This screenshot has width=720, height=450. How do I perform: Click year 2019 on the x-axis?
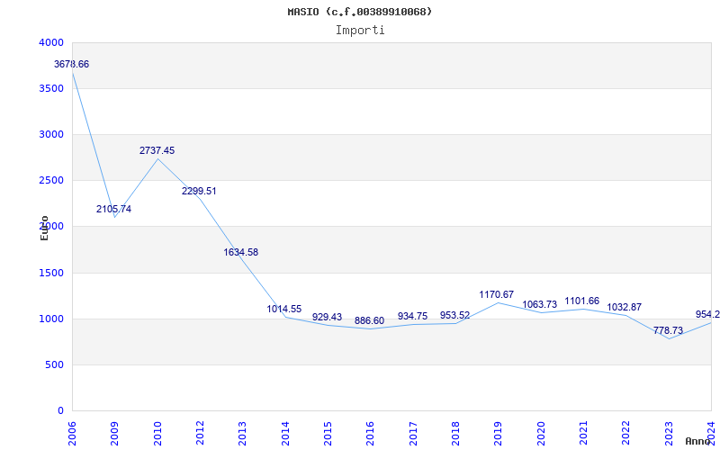click(498, 430)
